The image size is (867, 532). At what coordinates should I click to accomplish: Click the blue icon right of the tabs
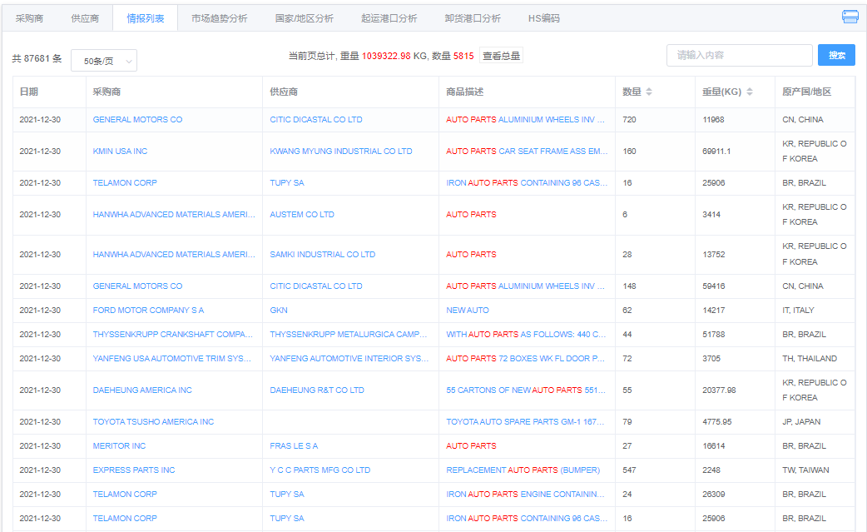click(850, 17)
